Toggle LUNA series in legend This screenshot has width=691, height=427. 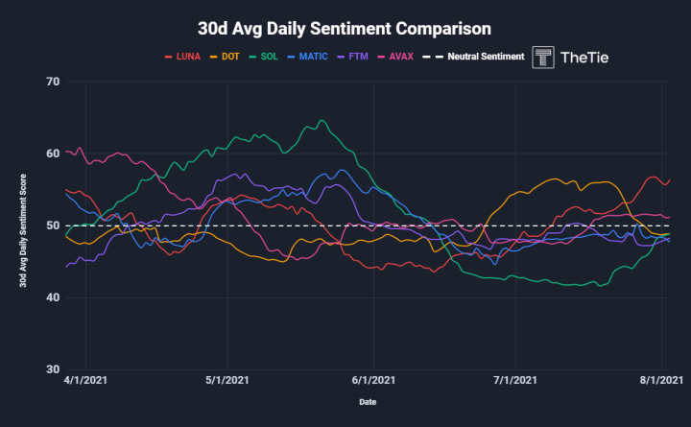(x=182, y=57)
